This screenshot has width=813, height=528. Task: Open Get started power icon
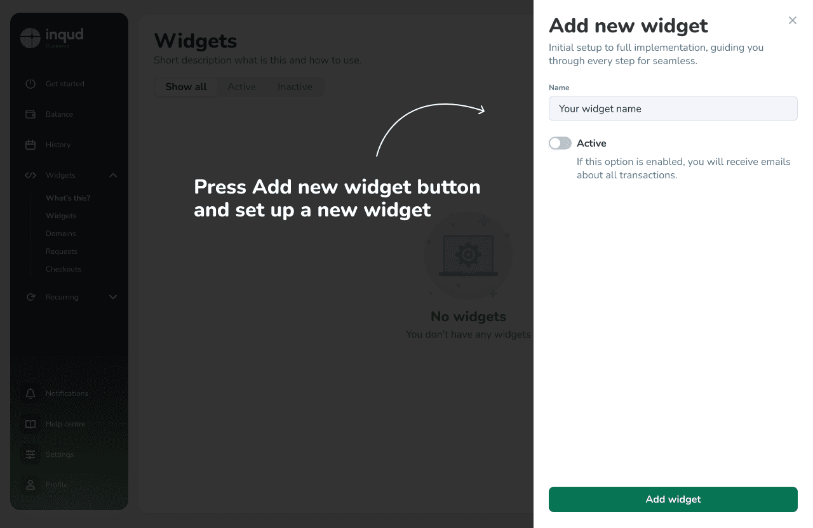(30, 84)
